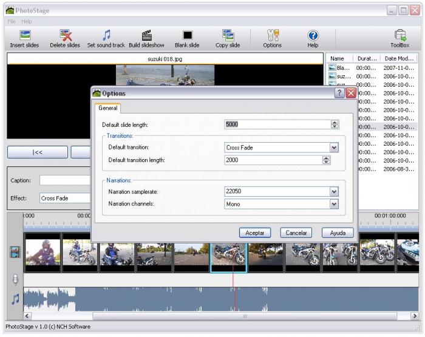Close the Options dialog with red X
Screen dimensions: 425x337
click(351, 93)
